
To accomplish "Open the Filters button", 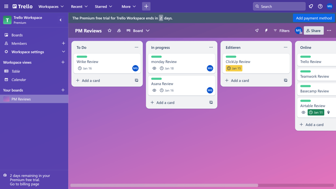I will (281, 31).
